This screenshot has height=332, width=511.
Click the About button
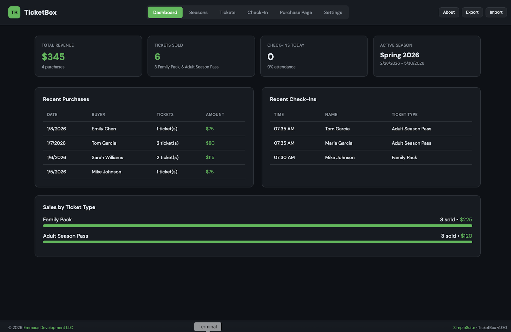(449, 12)
